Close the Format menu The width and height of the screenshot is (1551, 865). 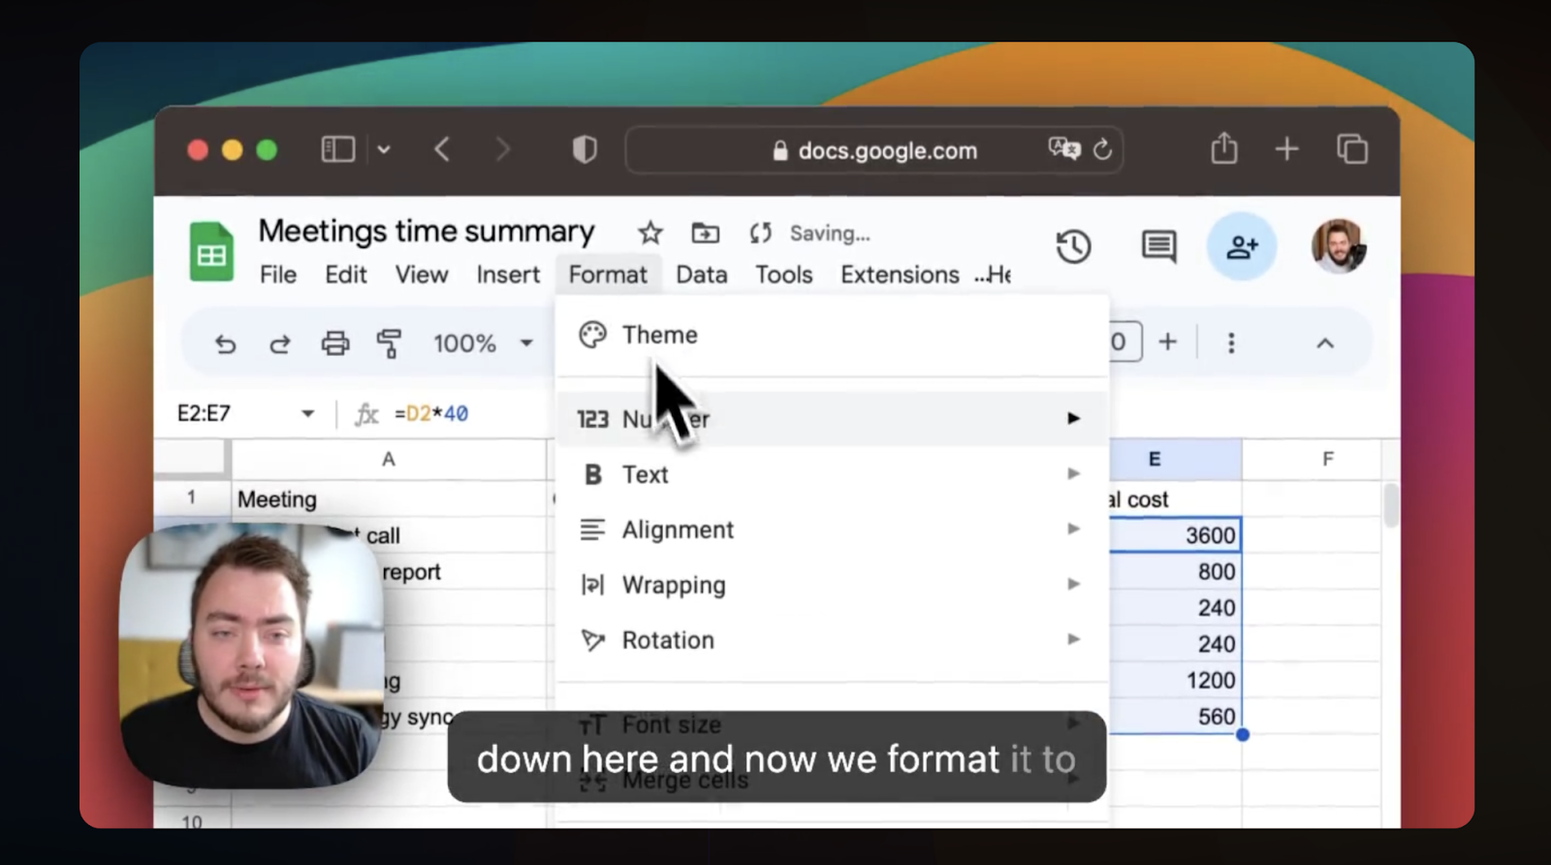tap(608, 275)
